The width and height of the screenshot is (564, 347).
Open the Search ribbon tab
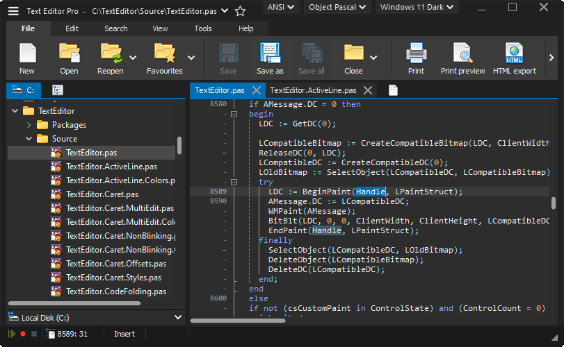116,28
